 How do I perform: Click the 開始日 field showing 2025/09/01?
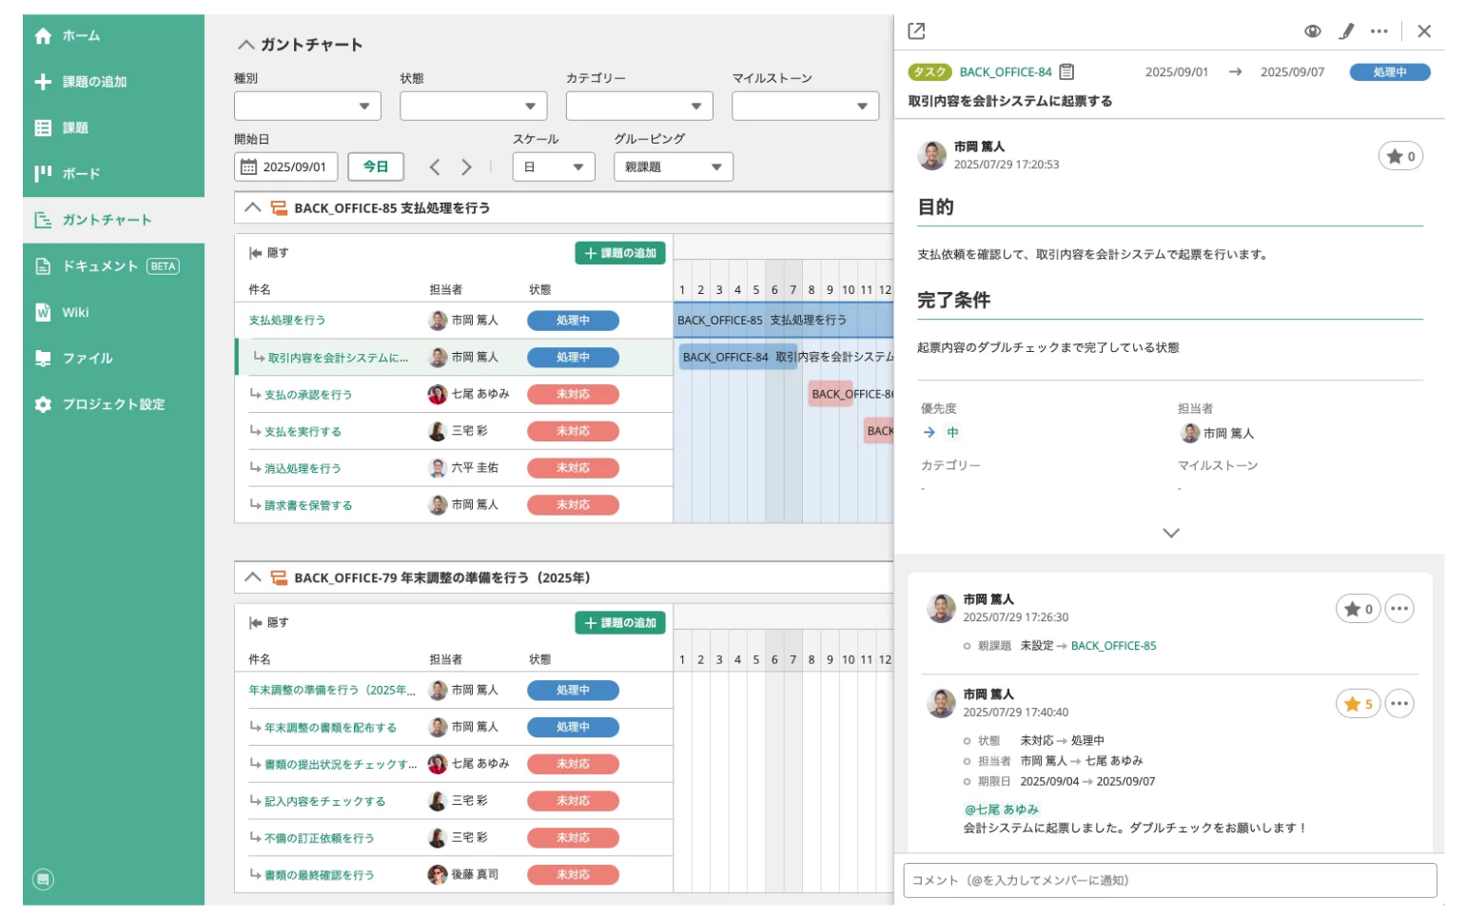pyautogui.click(x=287, y=166)
